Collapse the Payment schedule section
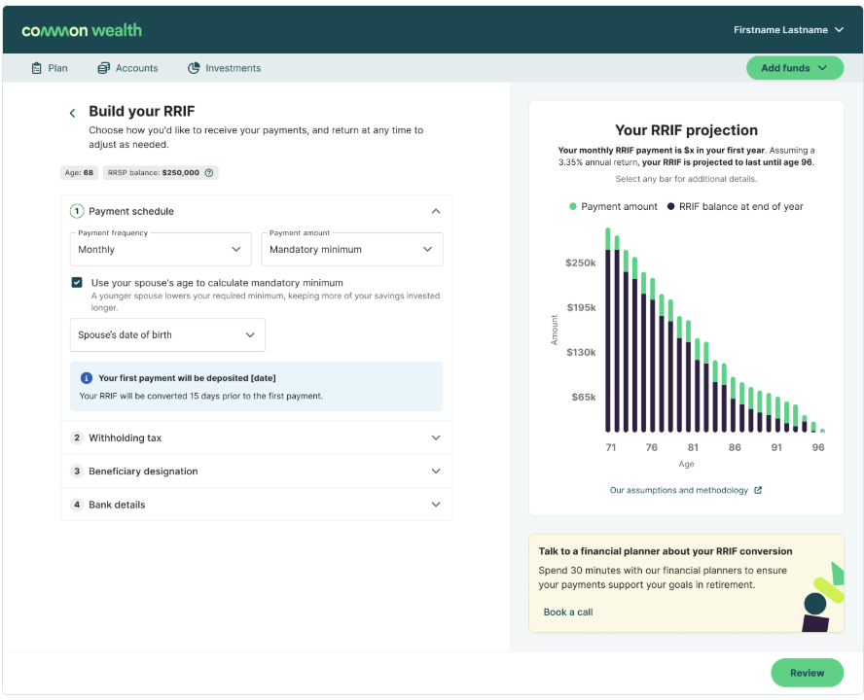Image resolution: width=864 pixels, height=700 pixels. pos(436,212)
